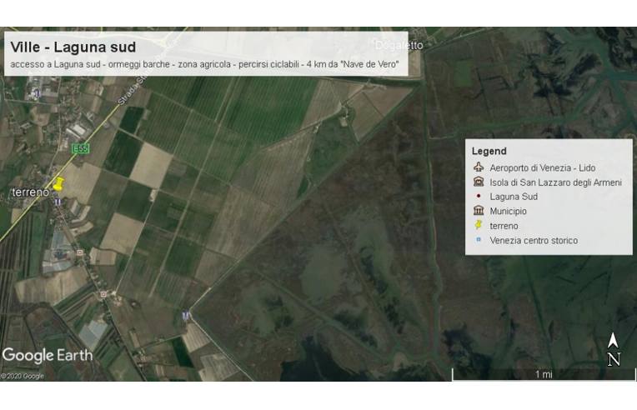Click the Venezia centro storico blue icon

pos(478,241)
